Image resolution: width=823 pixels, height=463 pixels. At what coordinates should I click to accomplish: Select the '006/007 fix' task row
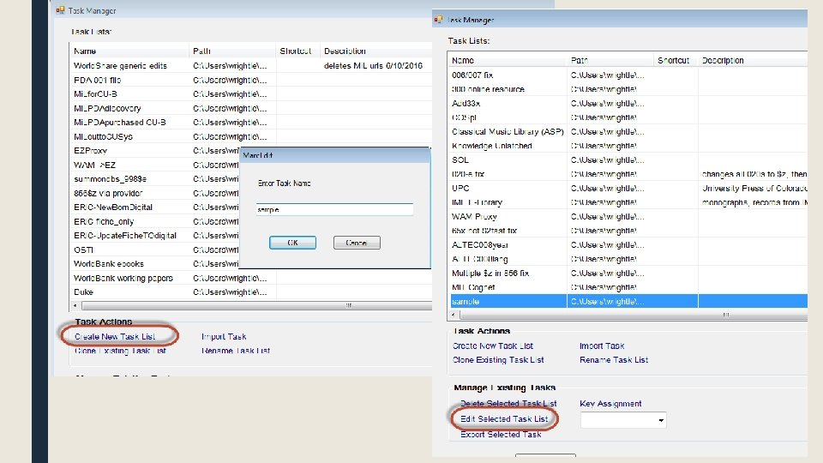coord(628,75)
